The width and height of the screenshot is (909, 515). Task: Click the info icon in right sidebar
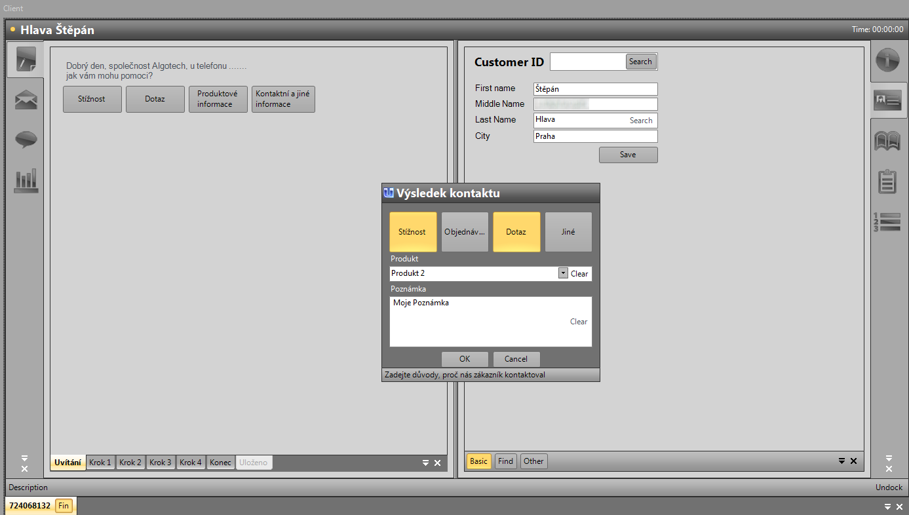[888, 60]
